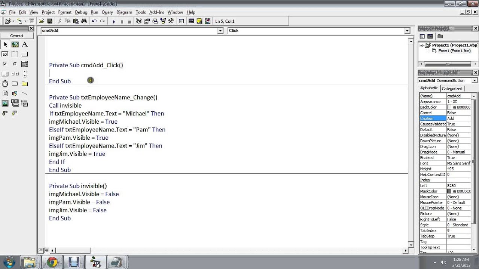Open Google Chrome from the taskbar

pos(52,262)
